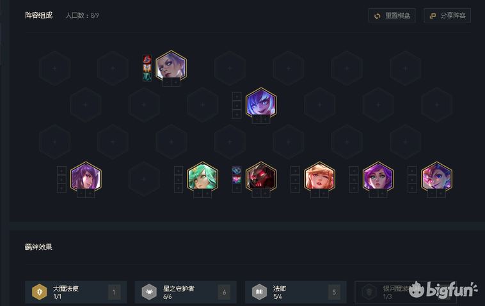Select the multicolor-haired champion at bottom right
The height and width of the screenshot is (306, 485).
click(437, 176)
